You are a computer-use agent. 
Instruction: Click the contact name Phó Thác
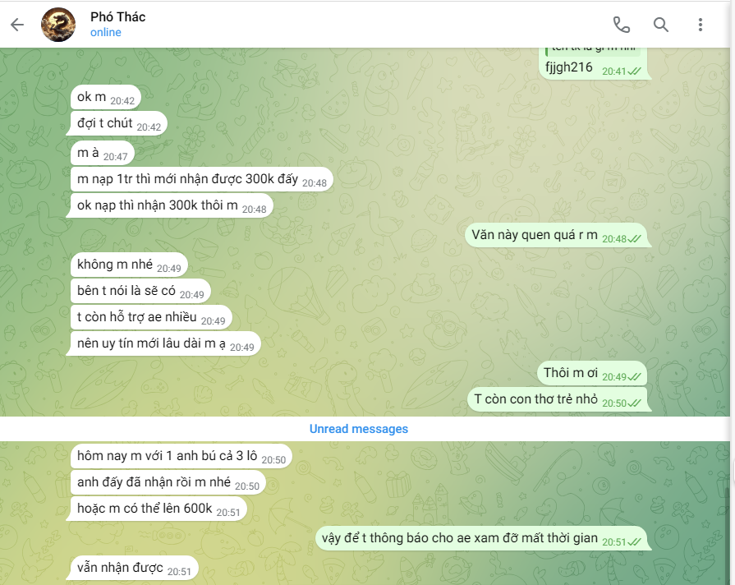click(x=118, y=17)
